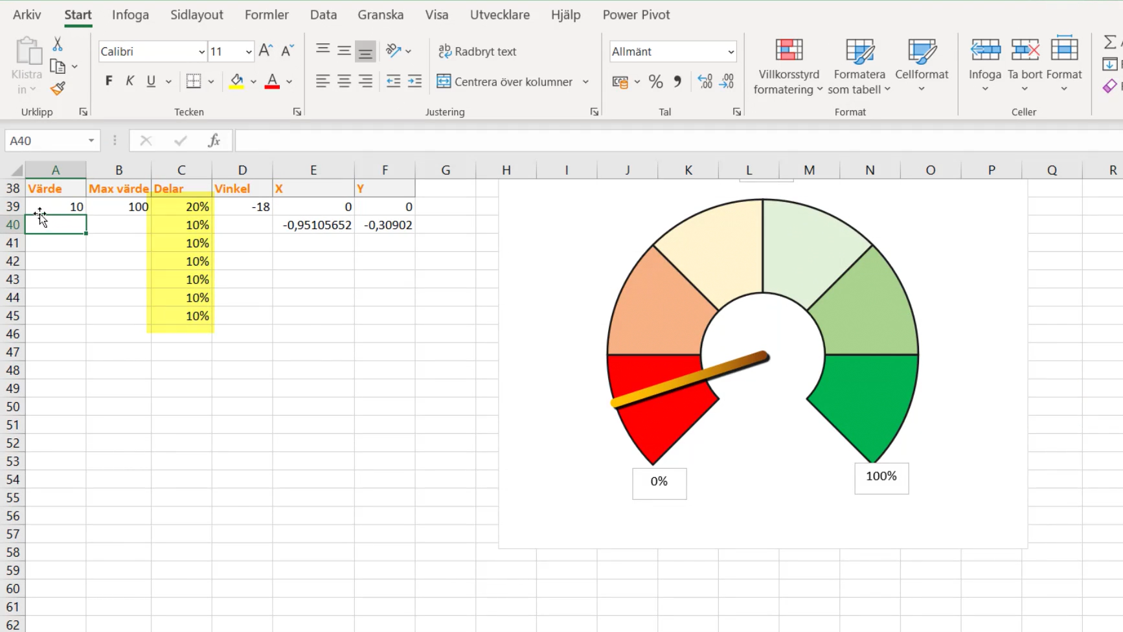This screenshot has width=1123, height=632.
Task: Toggle Radbryt text wrapping
Action: 478,51
